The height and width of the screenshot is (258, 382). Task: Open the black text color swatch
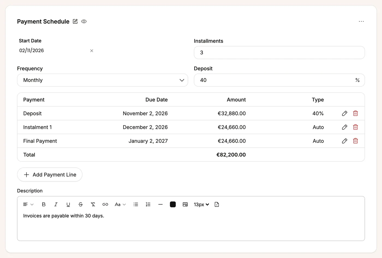tap(173, 204)
